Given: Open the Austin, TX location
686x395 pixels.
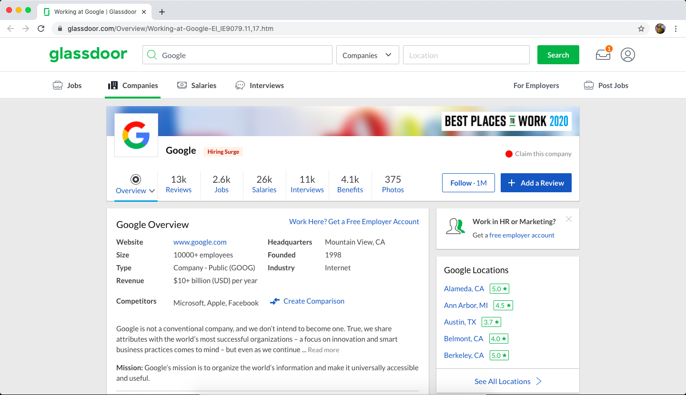Looking at the screenshot, I should click(460, 322).
